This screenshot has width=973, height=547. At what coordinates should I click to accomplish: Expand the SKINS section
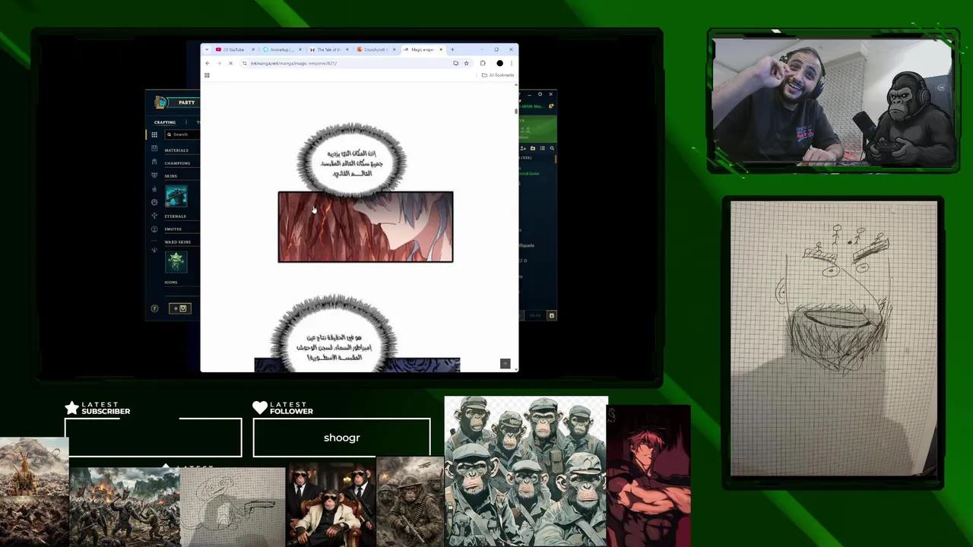(171, 176)
